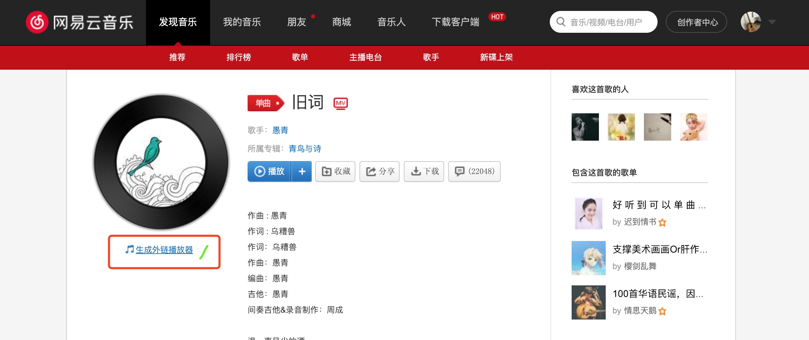This screenshot has width=809, height=340.
Task: Open playlist 100首华语民谣，因… title
Action: [x=658, y=294]
